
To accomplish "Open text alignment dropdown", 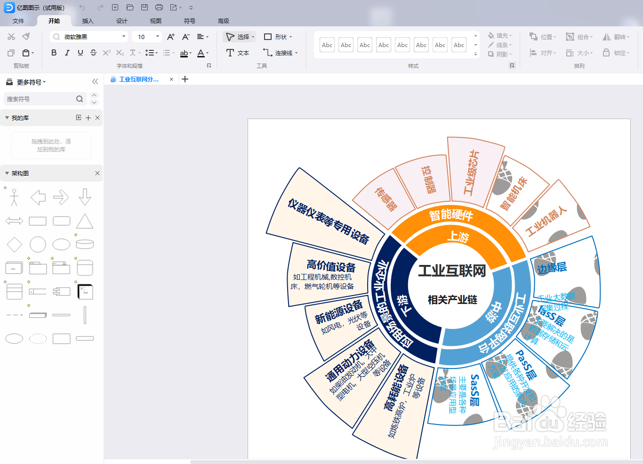I will (202, 37).
